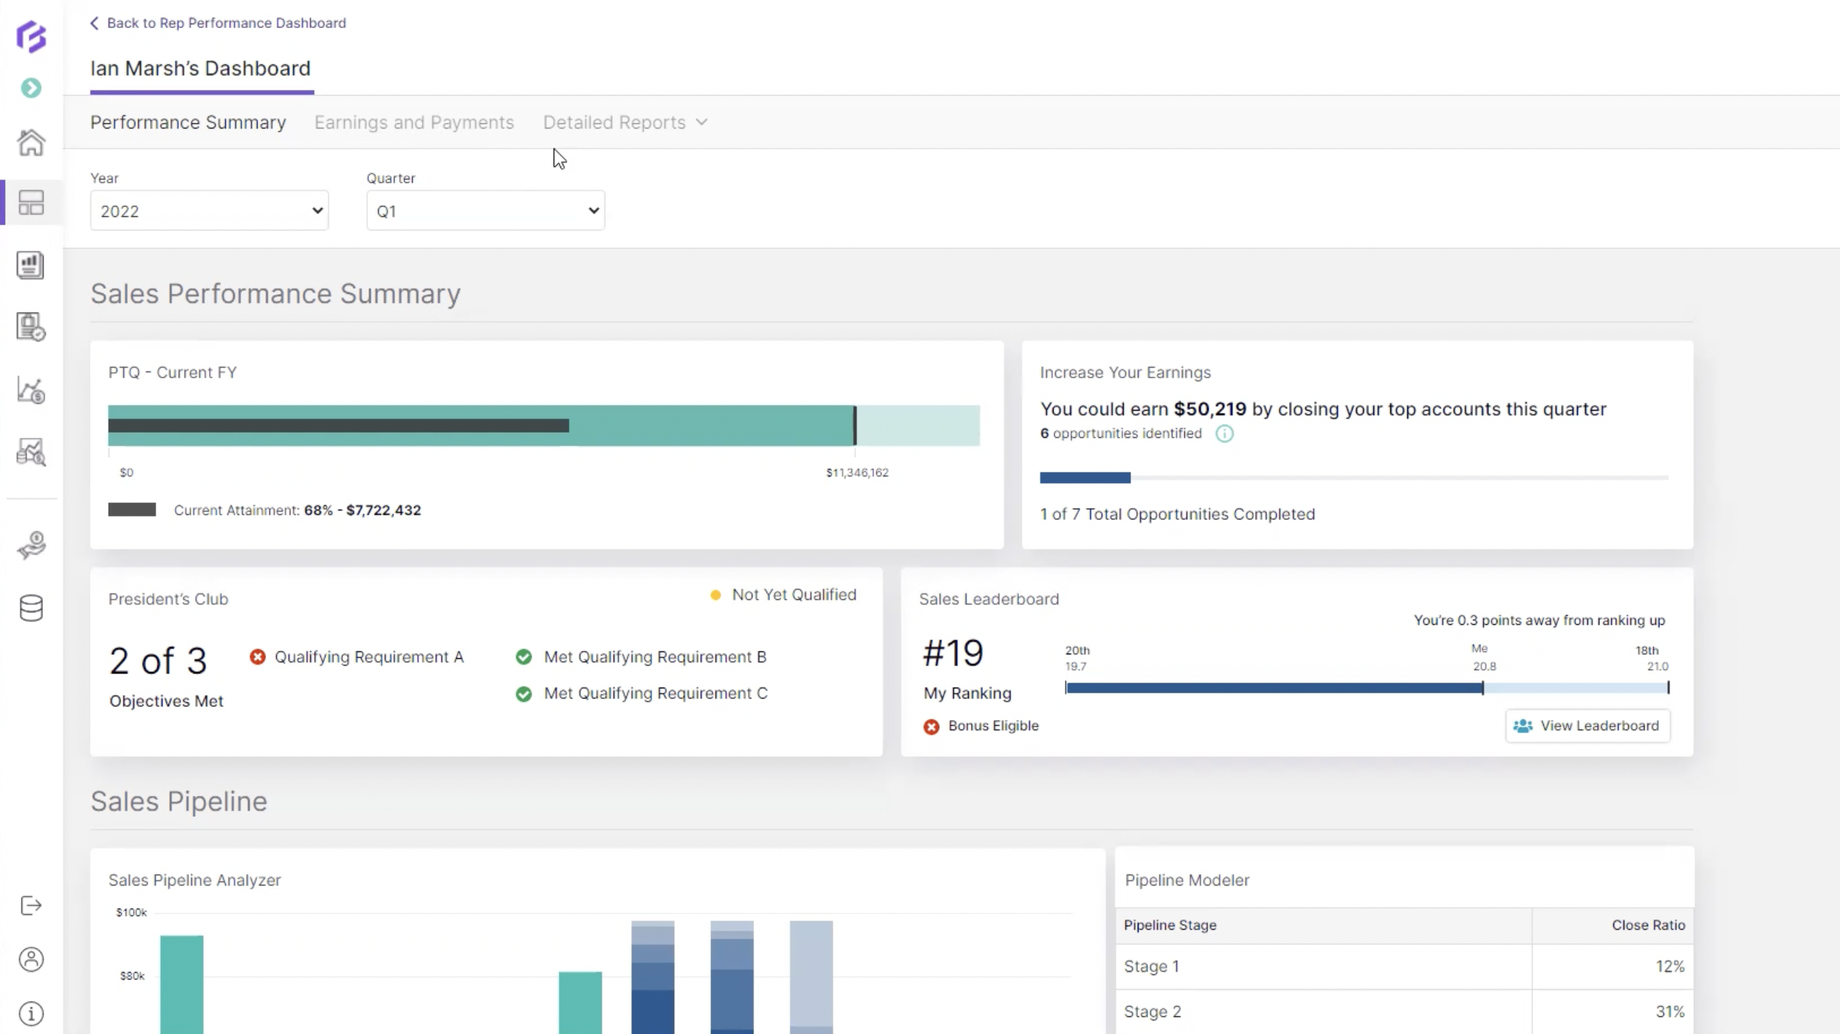The image size is (1840, 1034).
Task: Switch to Earnings and Payments tab
Action: (413, 123)
